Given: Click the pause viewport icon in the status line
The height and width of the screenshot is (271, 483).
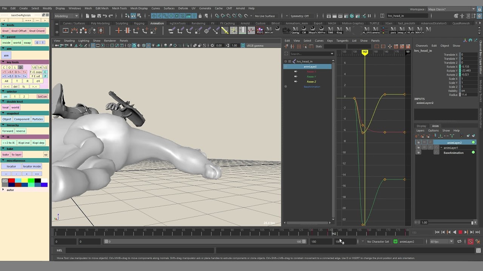Looking at the screenshot, I should (x=369, y=16).
